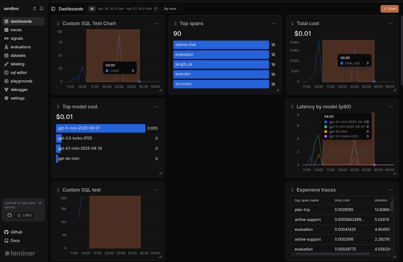Image resolution: width=403 pixels, height=262 pixels.
Task: Click resize corner of Top spans card
Action: click(278, 90)
